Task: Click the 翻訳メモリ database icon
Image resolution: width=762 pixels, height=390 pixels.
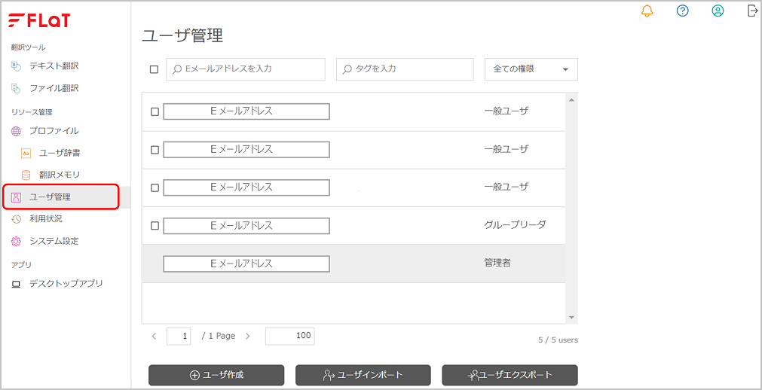Action: tap(26, 175)
